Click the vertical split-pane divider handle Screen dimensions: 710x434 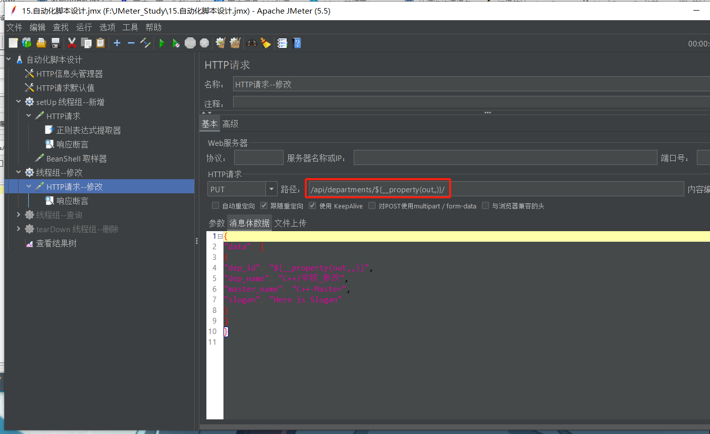coord(197,241)
